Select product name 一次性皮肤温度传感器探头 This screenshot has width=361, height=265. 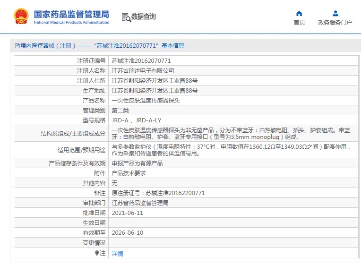[146, 101]
